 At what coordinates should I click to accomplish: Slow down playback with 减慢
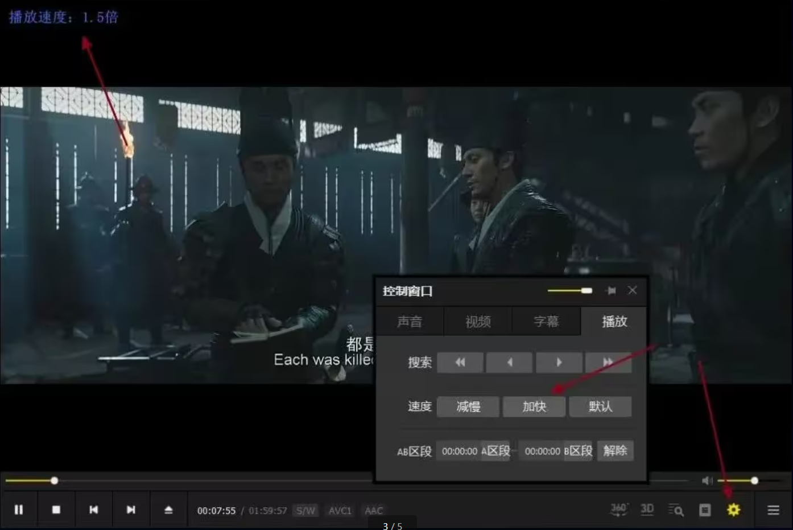pos(468,406)
